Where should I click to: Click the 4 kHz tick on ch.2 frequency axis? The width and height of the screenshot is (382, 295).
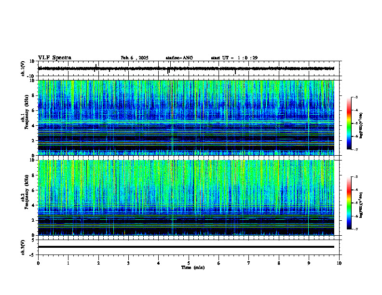(x=34, y=205)
